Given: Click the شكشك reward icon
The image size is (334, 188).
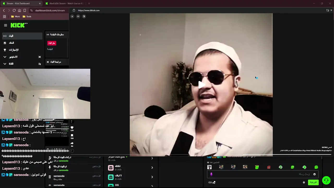Looking at the screenshot, I should tap(111, 168).
